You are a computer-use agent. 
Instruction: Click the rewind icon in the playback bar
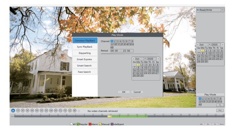(32, 111)
